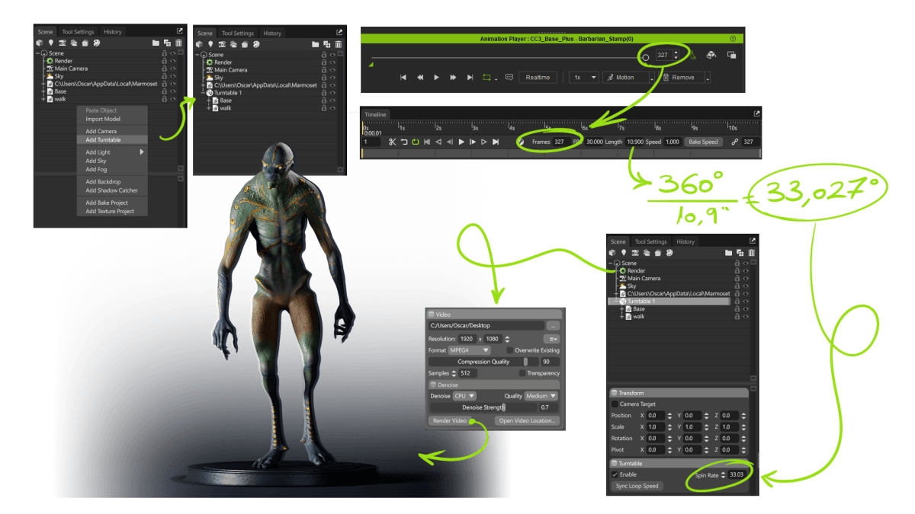915x514 pixels.
Task: Open Add Light submenu
Action: coord(112,152)
